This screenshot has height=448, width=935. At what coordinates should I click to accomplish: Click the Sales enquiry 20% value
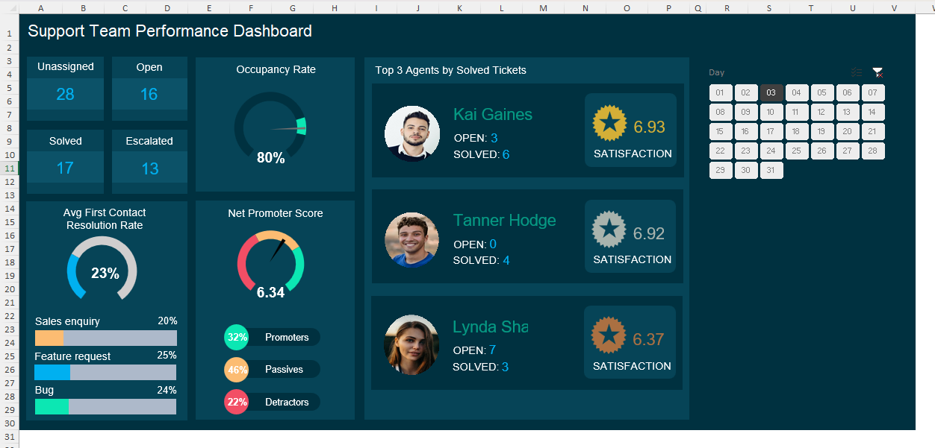[x=167, y=321]
